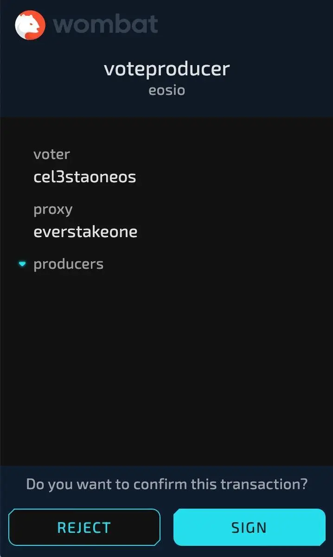
Task: Click blank space right of everstakeone
Action: (232, 232)
